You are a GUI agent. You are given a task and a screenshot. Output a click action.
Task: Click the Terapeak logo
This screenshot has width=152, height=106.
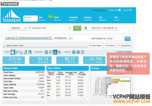coord(12,16)
